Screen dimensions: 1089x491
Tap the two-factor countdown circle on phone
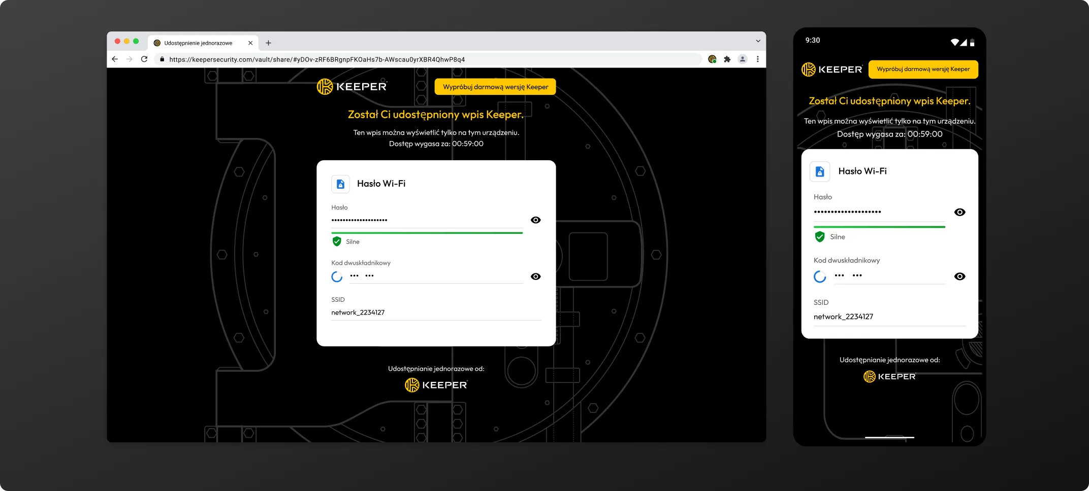point(820,276)
